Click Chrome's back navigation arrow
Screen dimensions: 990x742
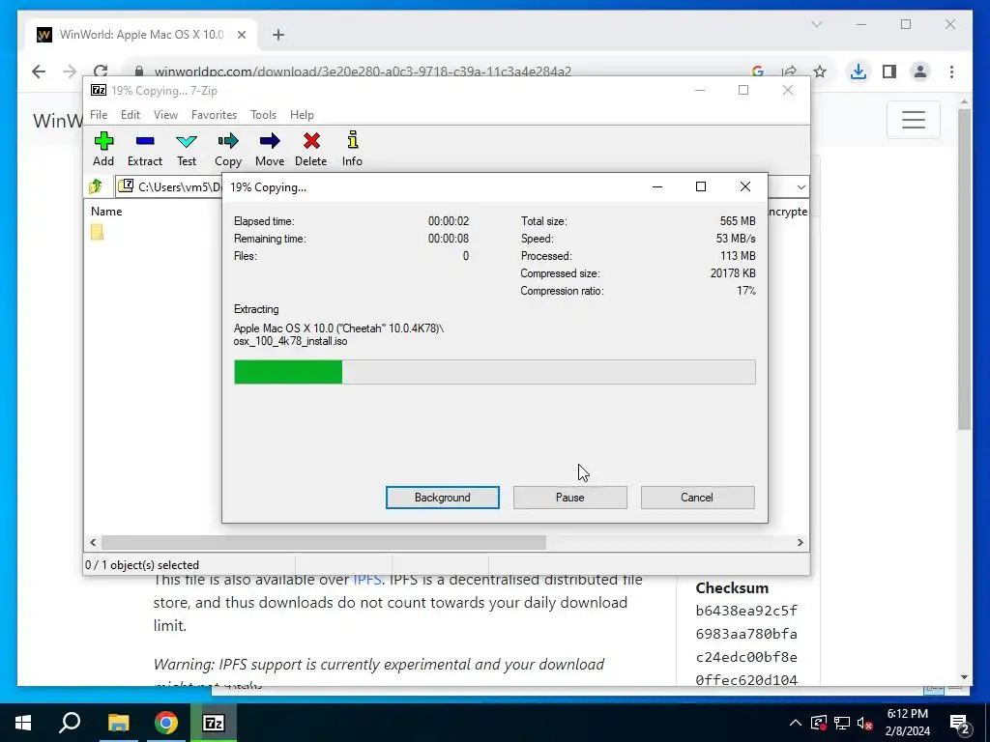coord(39,71)
